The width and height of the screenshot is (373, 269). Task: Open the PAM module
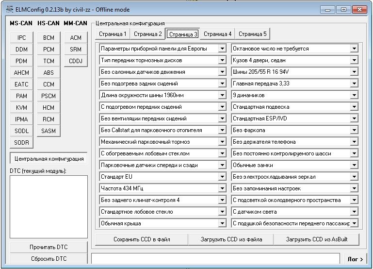coord(21,96)
